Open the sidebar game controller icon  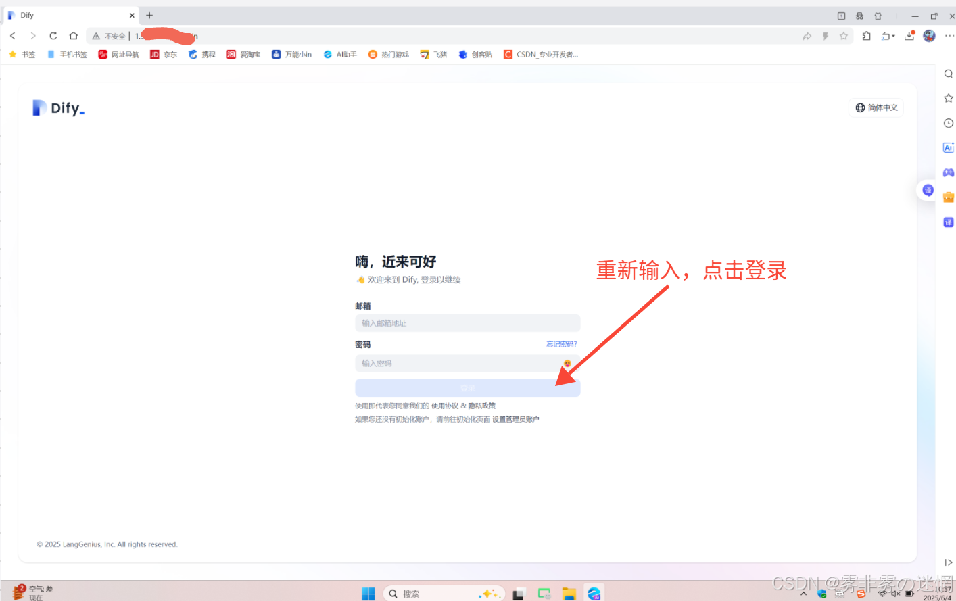coord(949,172)
